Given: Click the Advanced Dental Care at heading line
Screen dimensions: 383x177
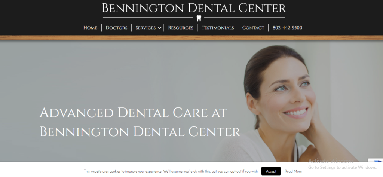Looking at the screenshot, I should click(x=134, y=113).
